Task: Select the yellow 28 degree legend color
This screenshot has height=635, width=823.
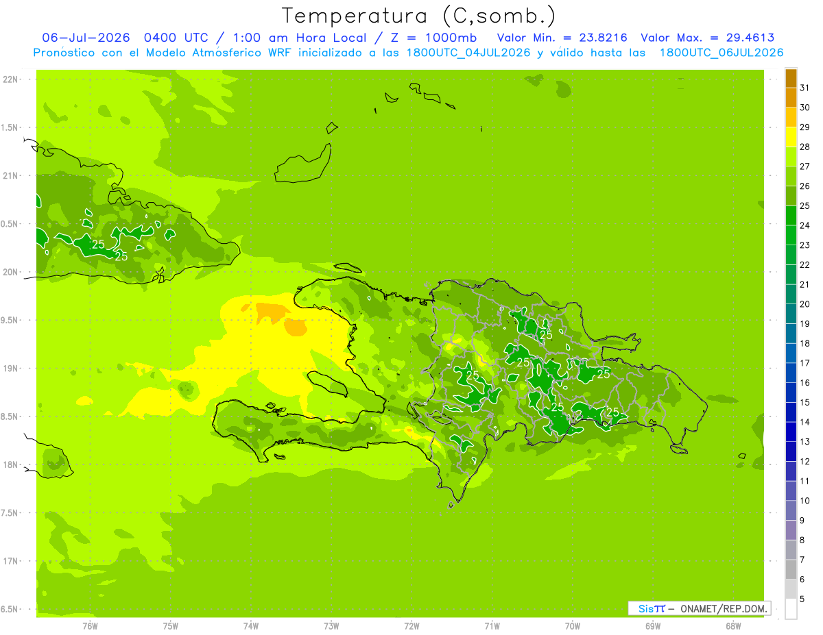Action: 791,137
